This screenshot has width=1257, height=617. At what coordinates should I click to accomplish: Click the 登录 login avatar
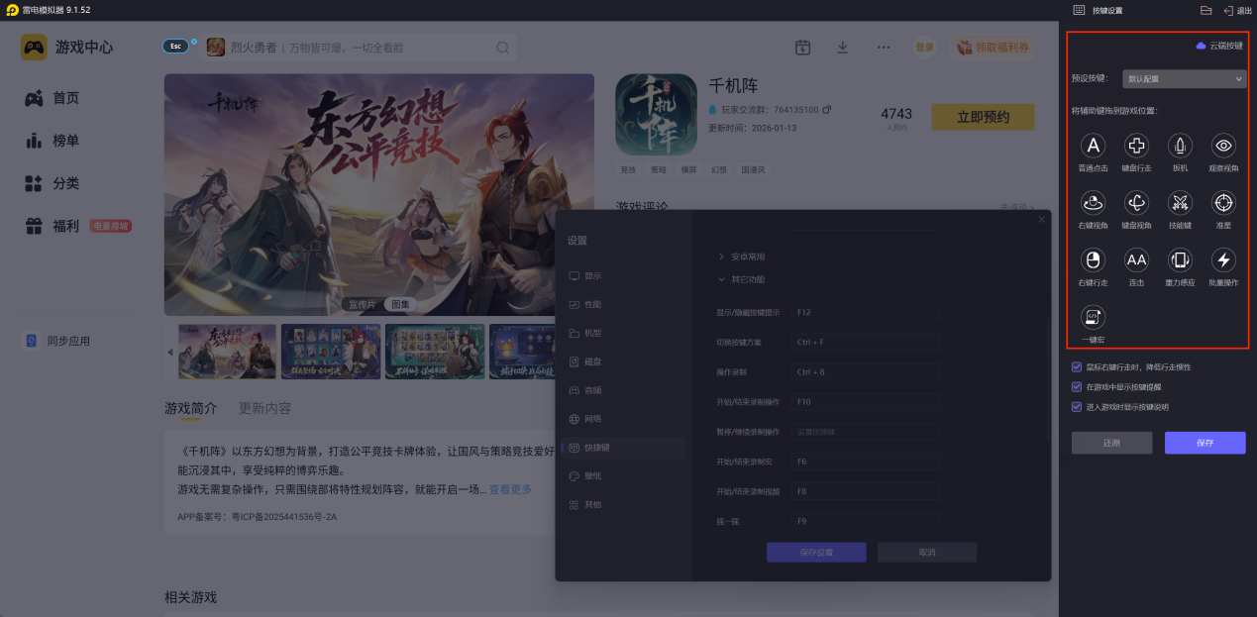coord(924,48)
